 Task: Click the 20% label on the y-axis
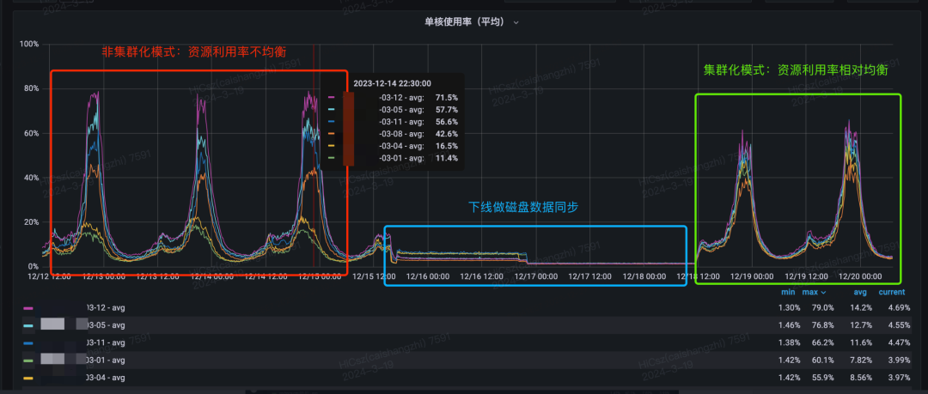tap(31, 221)
